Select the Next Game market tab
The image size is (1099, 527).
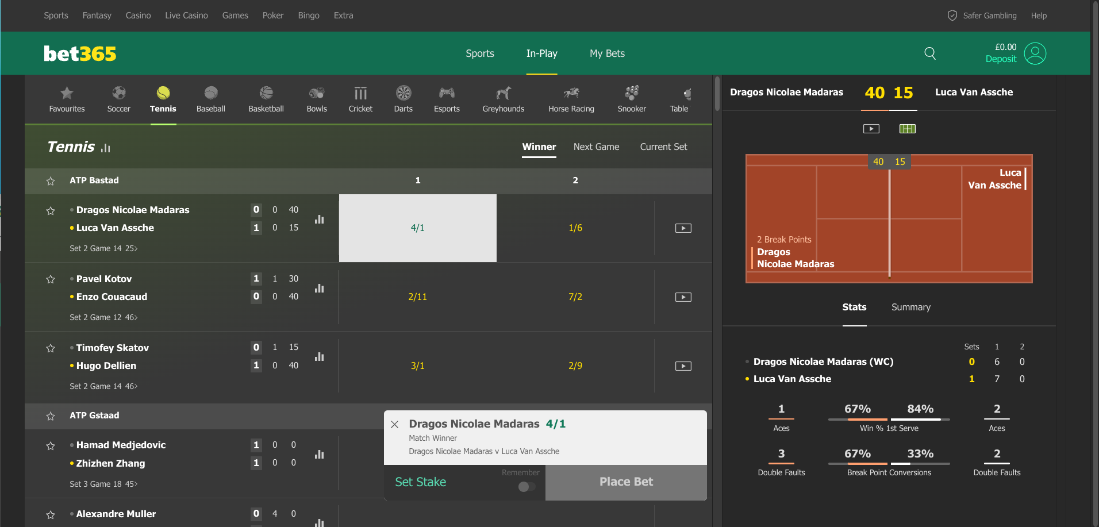click(597, 147)
